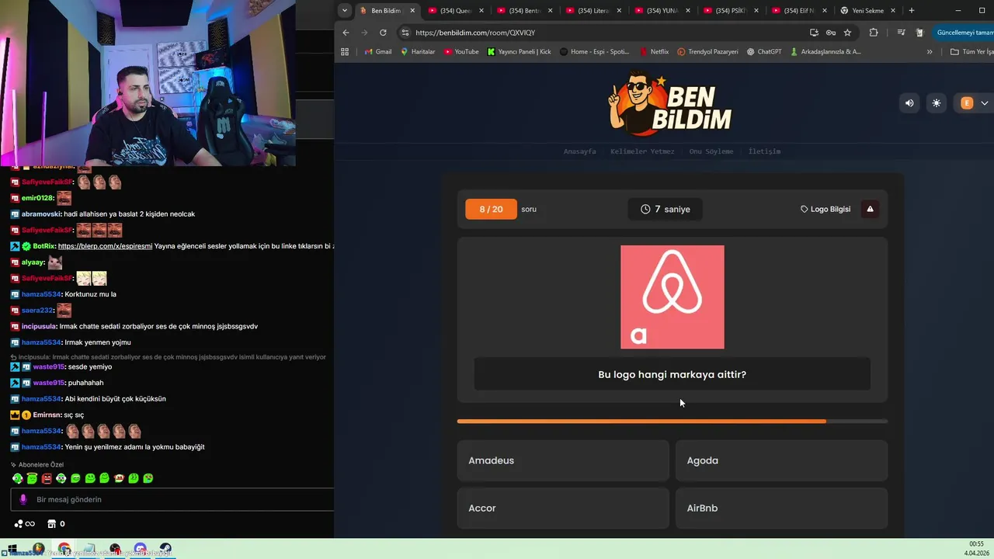Toggle the light/dark theme sun icon
Viewport: 994px width, 559px height.
pos(937,103)
